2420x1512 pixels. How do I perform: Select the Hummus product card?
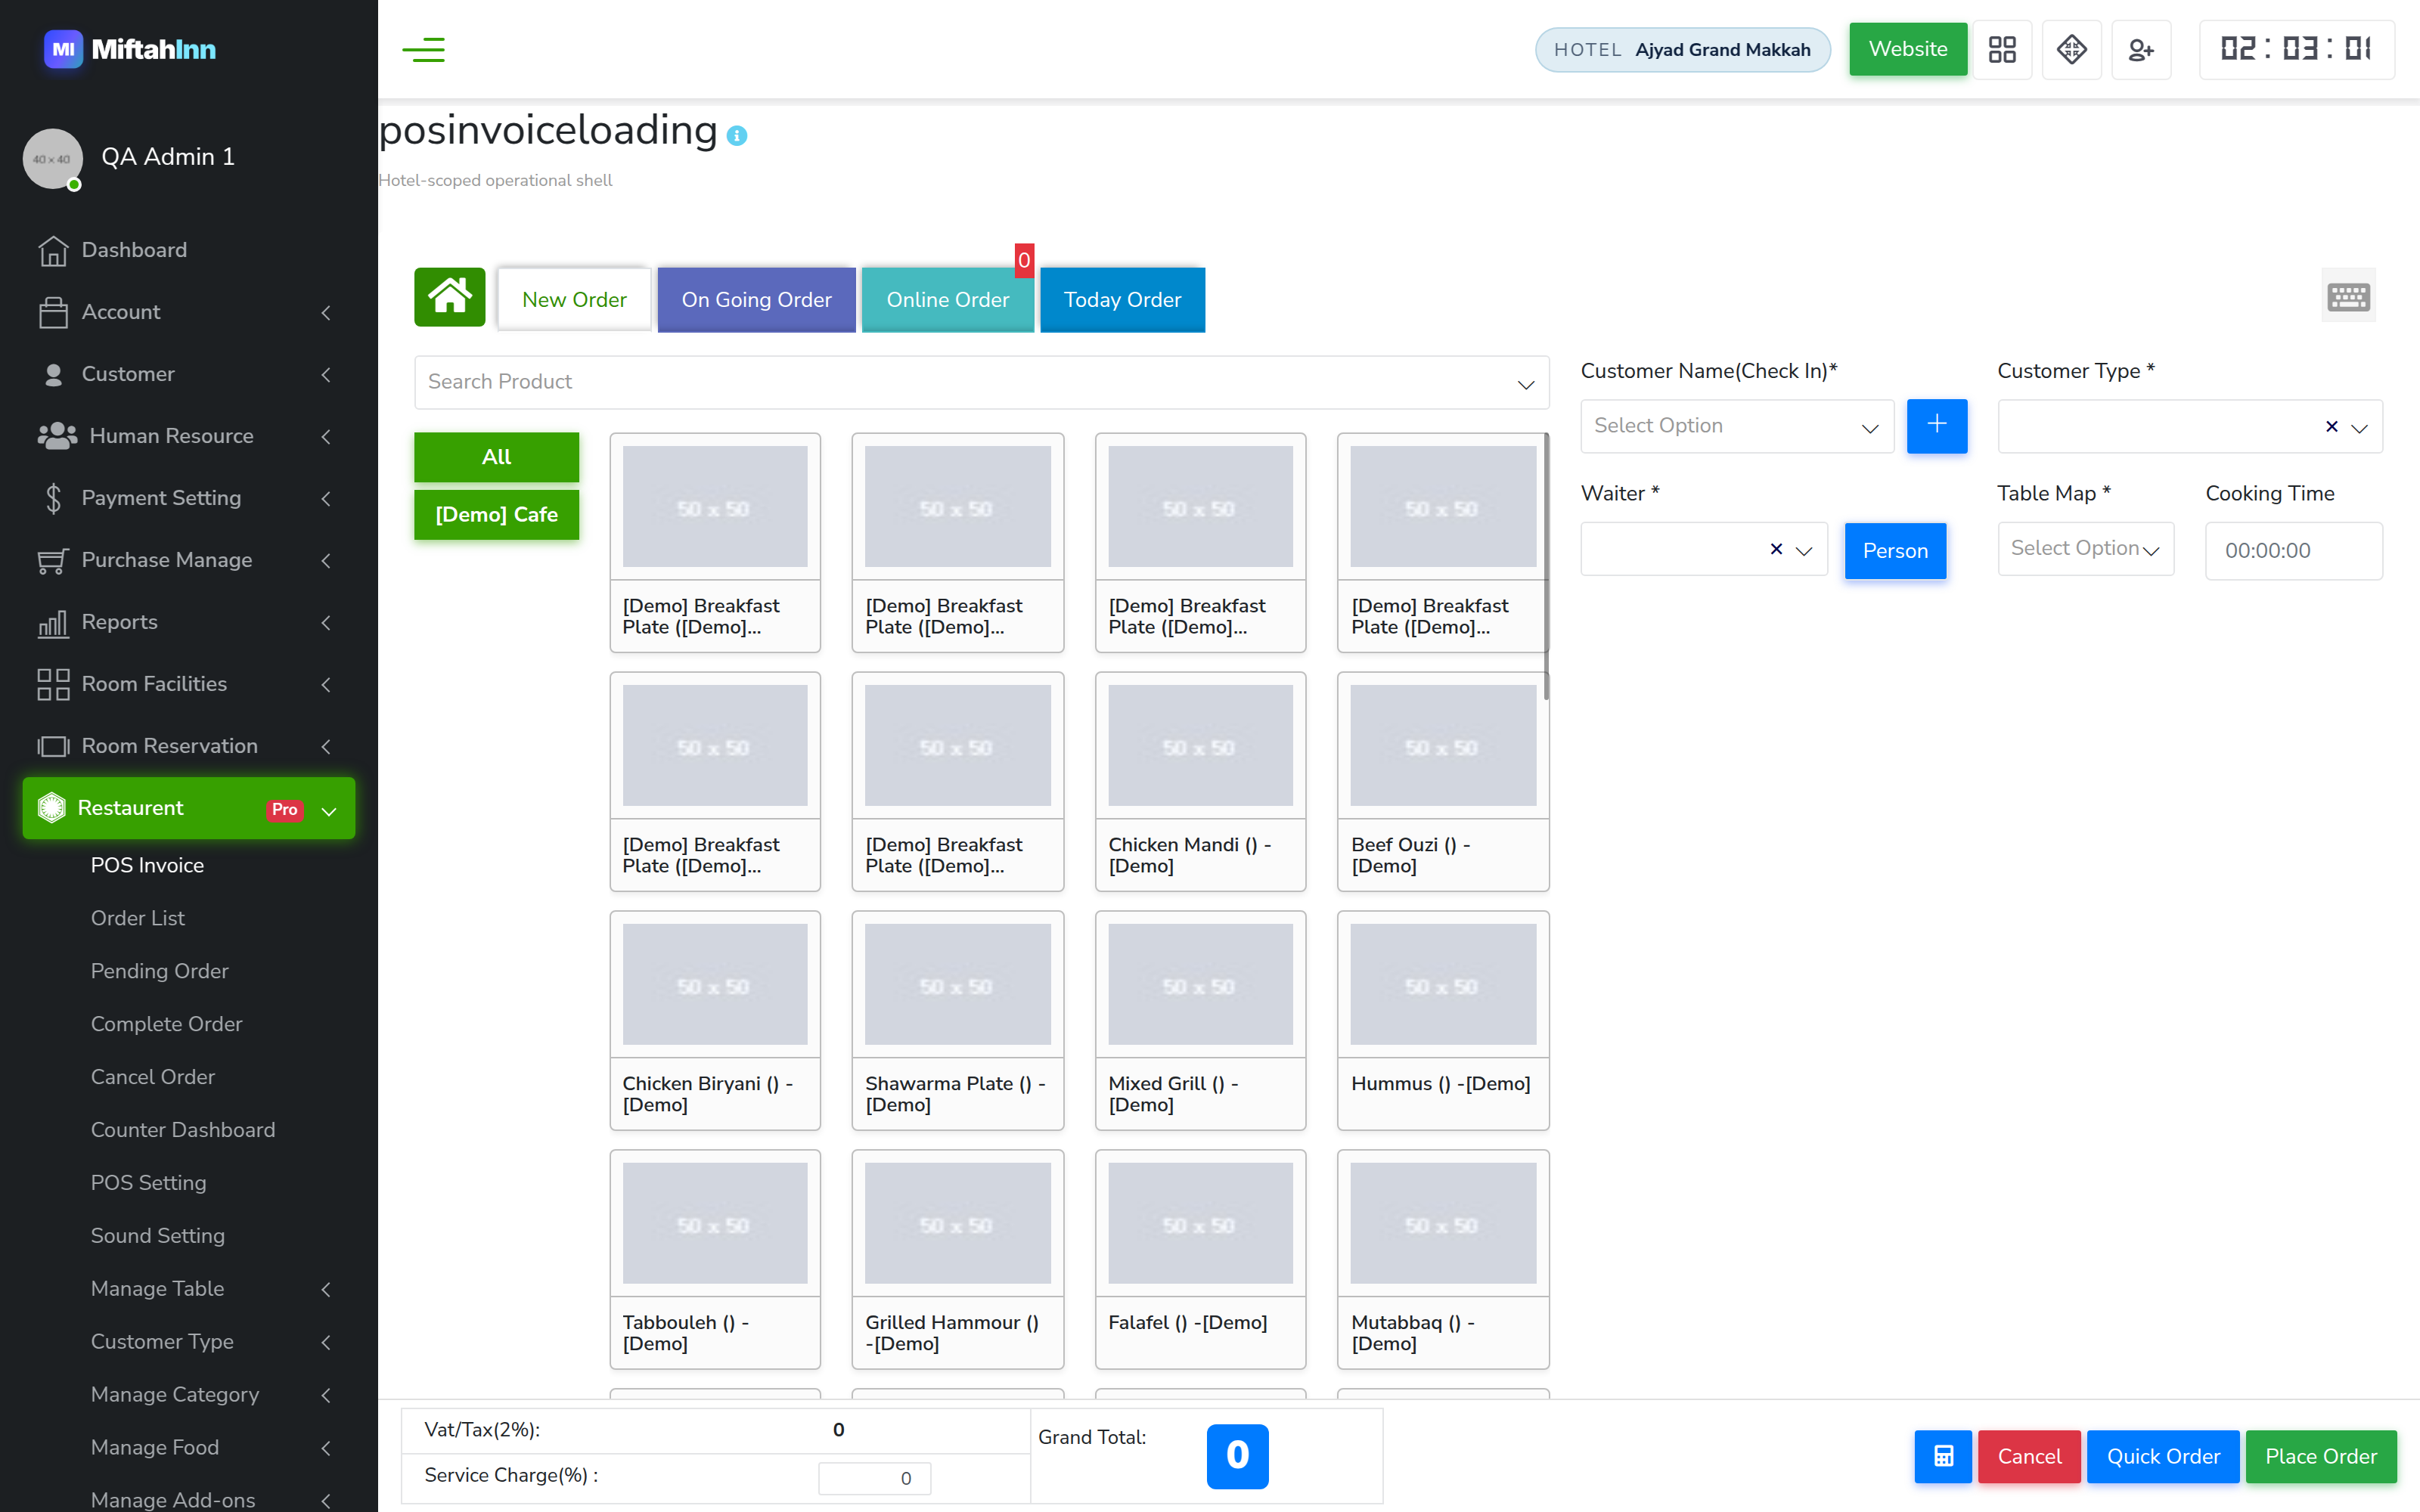pyautogui.click(x=1443, y=1020)
